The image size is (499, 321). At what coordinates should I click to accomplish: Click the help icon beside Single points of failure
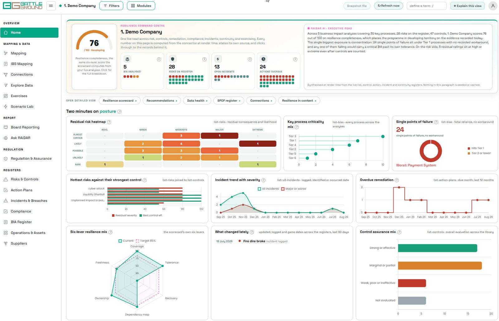[x=436, y=122]
